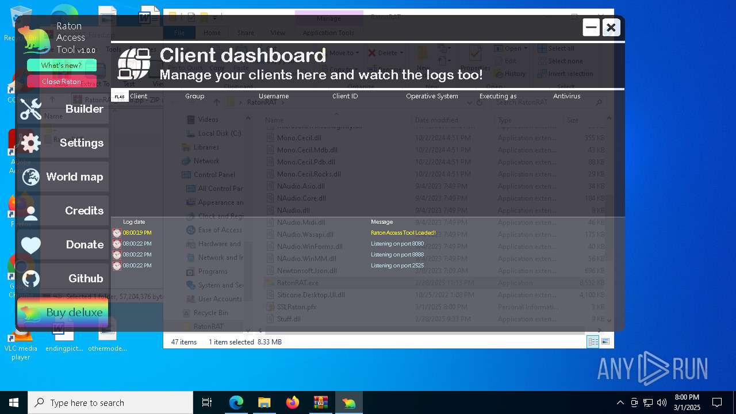Image resolution: width=736 pixels, height=414 pixels.
Task: Click the Builder wrench and screwdriver icon
Action: (30, 109)
